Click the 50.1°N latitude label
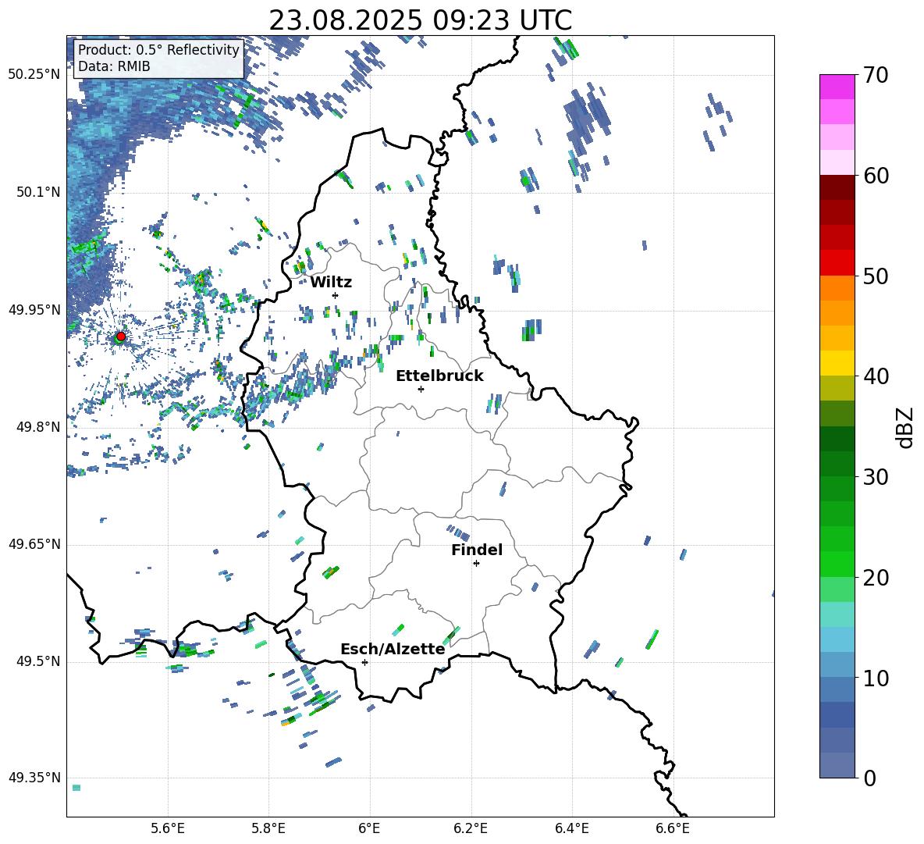 37,193
